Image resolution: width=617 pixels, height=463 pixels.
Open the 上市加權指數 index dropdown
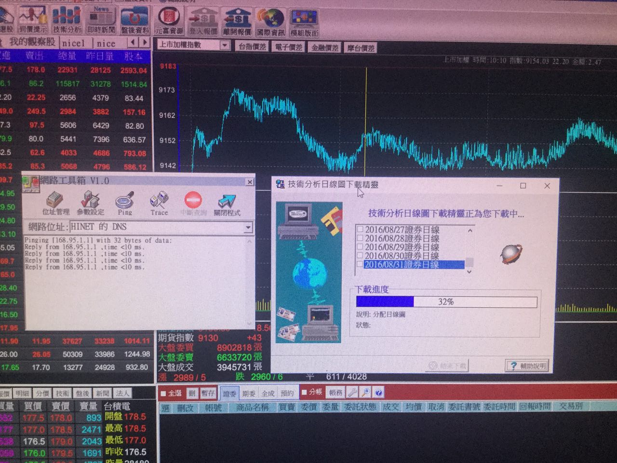pos(225,45)
